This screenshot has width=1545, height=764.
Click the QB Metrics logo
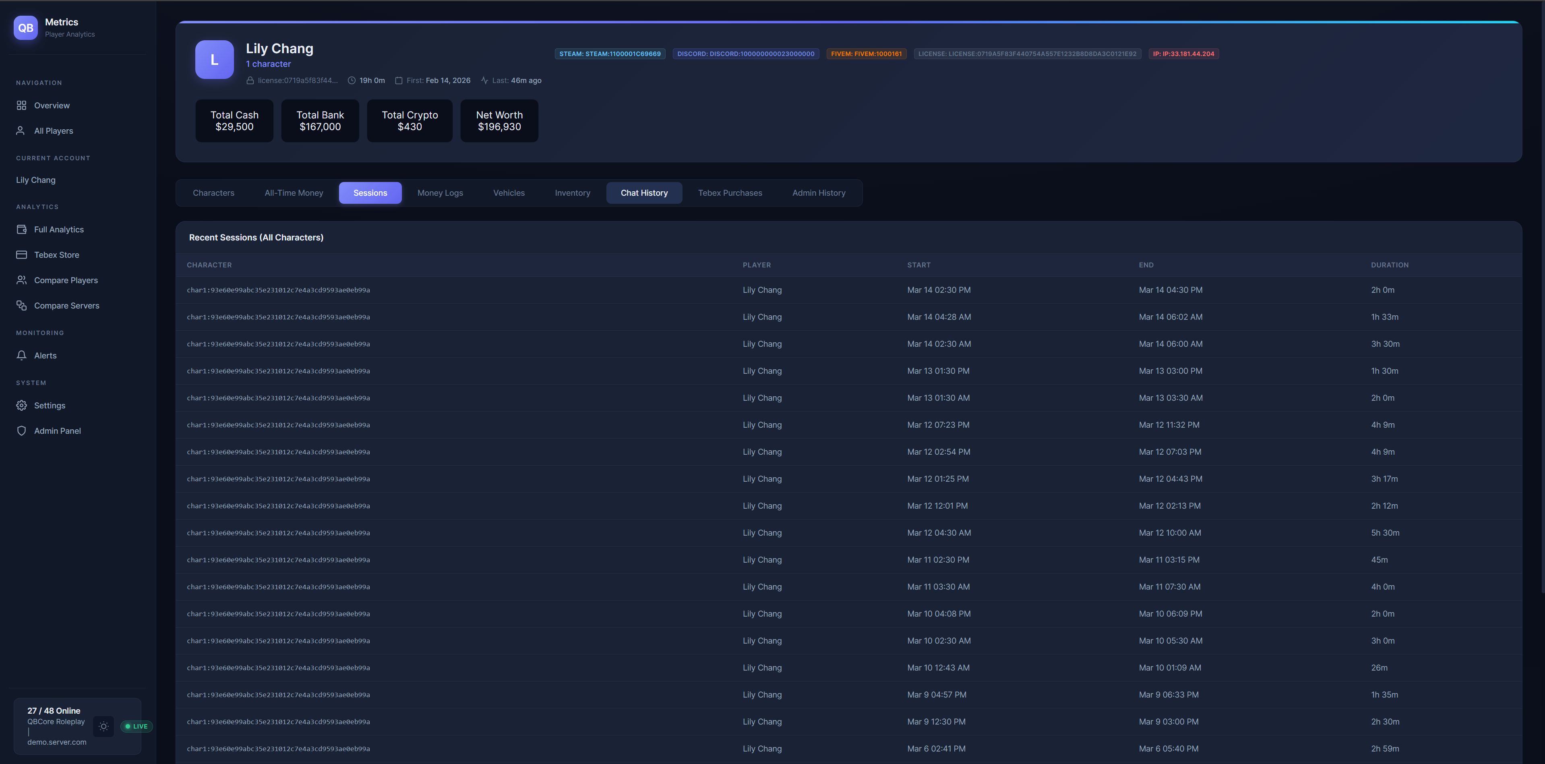click(x=26, y=27)
